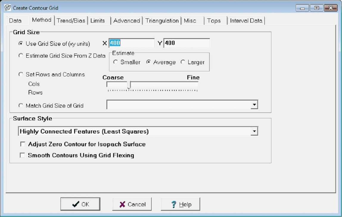Click the Coarse-Fine slider handle
342x217 pixels.
pos(129,85)
